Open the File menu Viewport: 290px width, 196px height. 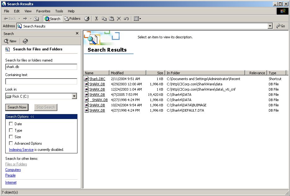[7, 11]
